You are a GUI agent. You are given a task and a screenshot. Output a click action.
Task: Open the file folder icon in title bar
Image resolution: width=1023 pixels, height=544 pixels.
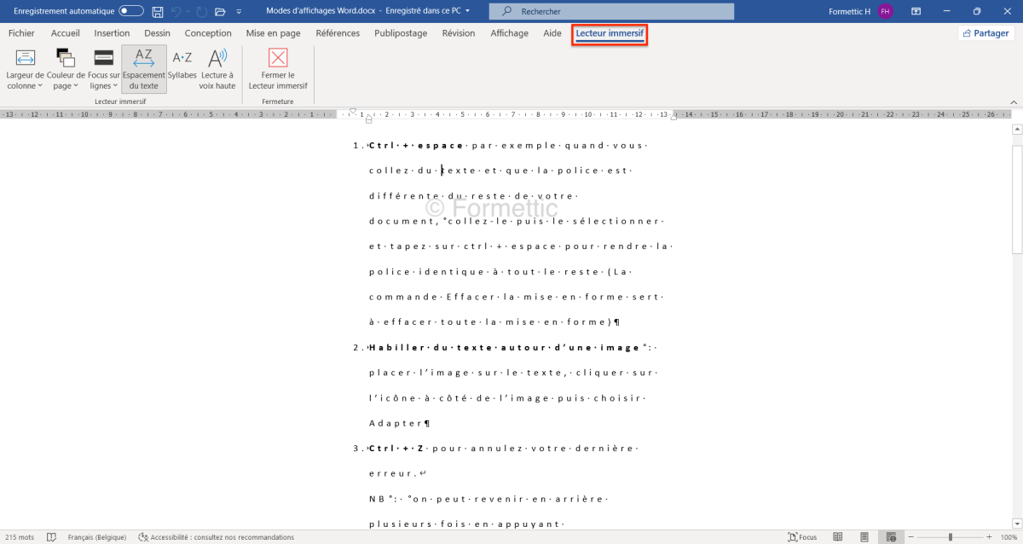220,12
